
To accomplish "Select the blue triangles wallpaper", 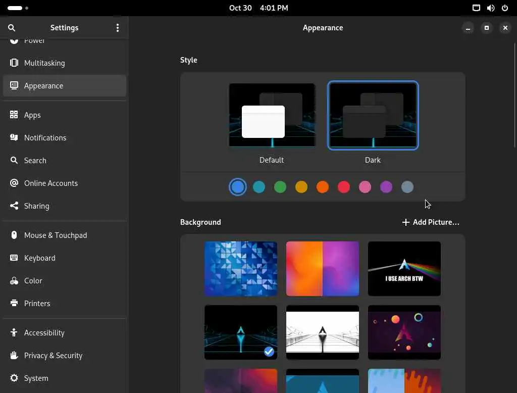I will coord(241,269).
